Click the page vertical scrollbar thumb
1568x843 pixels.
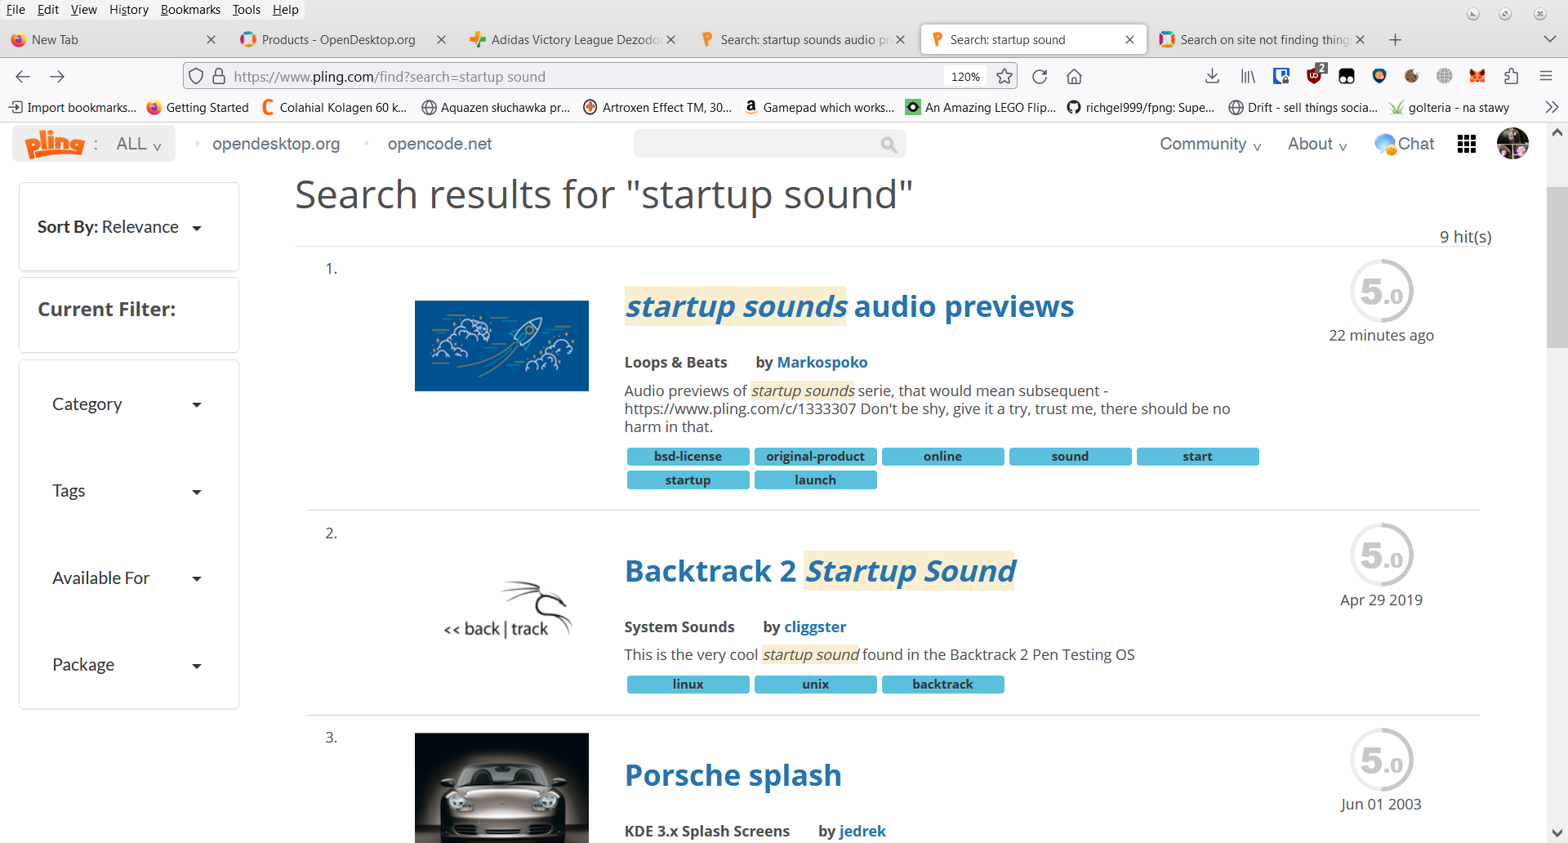[1557, 268]
